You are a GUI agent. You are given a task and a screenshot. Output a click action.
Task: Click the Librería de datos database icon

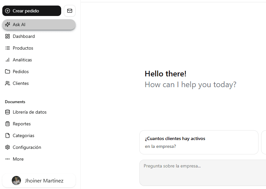(x=8, y=112)
